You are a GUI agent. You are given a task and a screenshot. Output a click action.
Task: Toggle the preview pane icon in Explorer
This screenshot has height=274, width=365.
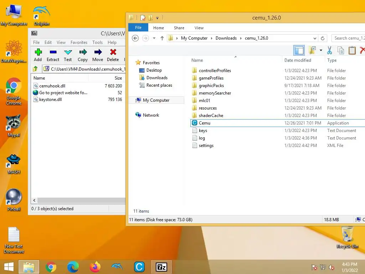click(299, 50)
